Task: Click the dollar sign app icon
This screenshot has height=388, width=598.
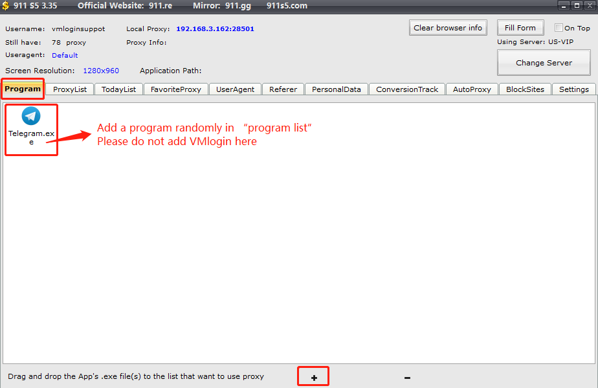Action: coord(6,6)
